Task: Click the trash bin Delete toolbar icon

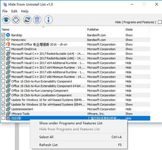Action: [x=37, y=20]
